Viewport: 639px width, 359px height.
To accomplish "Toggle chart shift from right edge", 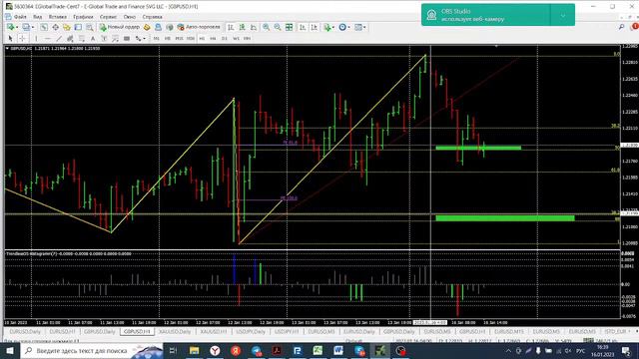I will click(x=314, y=27).
